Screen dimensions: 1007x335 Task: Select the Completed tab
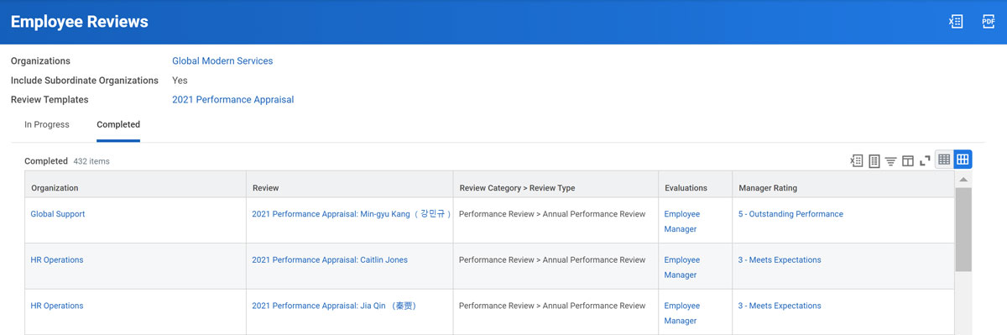click(118, 124)
